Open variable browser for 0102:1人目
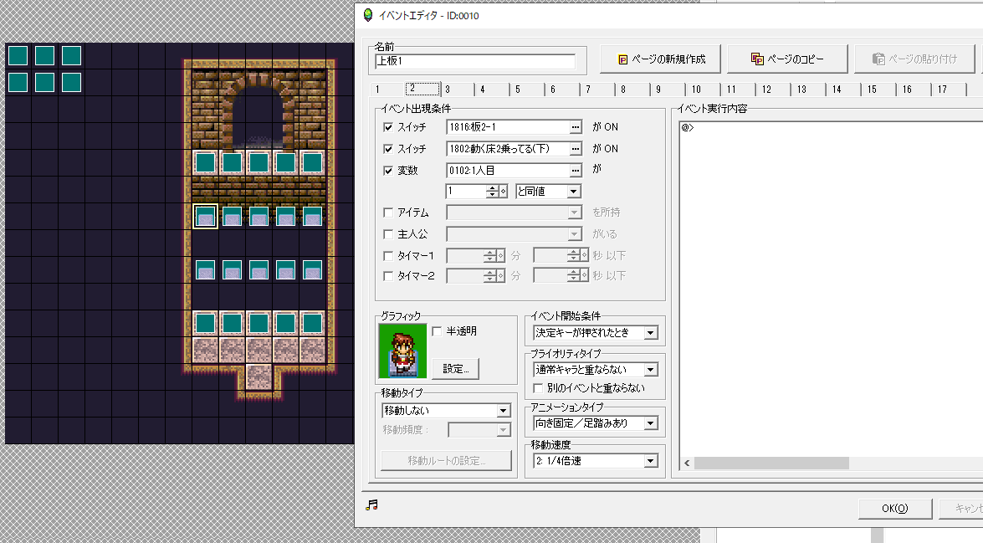The height and width of the screenshot is (543, 983). 576,170
